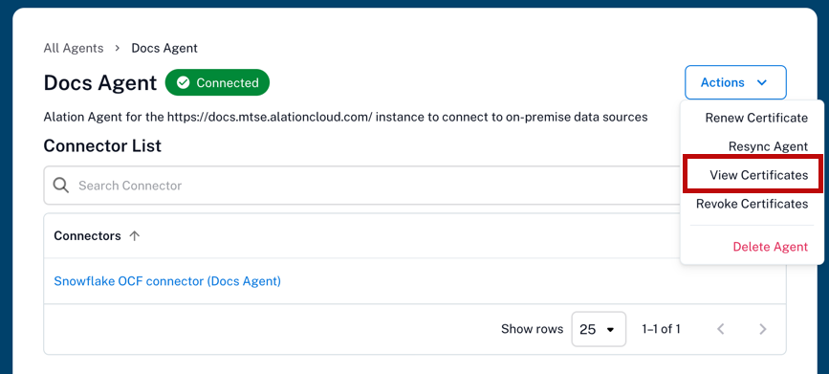Choose Resync Agent menu option
This screenshot has width=829, height=374.
tap(768, 146)
